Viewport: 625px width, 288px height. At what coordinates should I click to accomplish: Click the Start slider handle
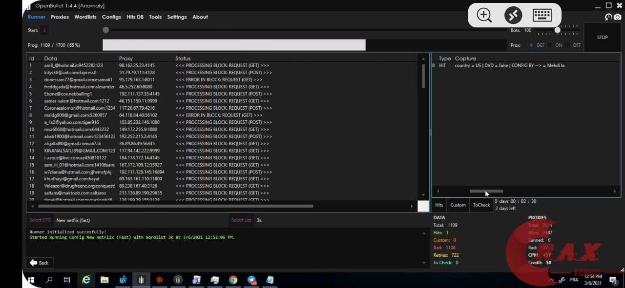point(105,30)
